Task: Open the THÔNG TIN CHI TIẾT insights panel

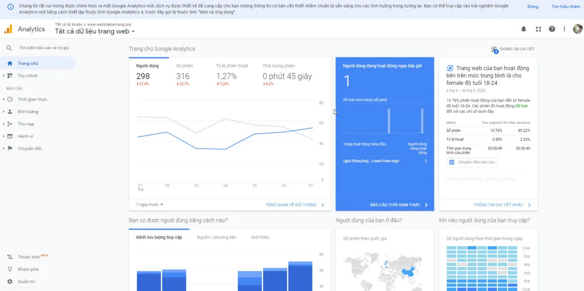Action: tap(512, 49)
